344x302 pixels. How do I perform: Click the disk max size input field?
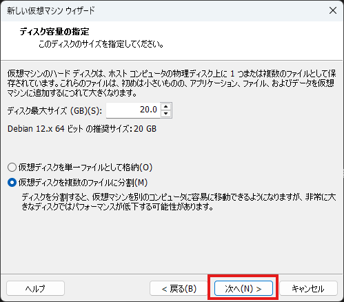click(x=133, y=110)
